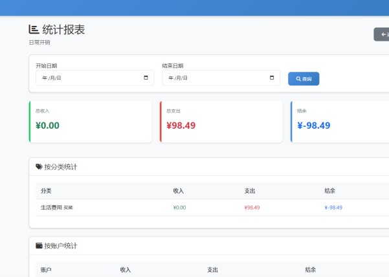Viewport: 389px width, 277px height.
Task: Click inside the 结束日期 date input
Action: point(214,78)
